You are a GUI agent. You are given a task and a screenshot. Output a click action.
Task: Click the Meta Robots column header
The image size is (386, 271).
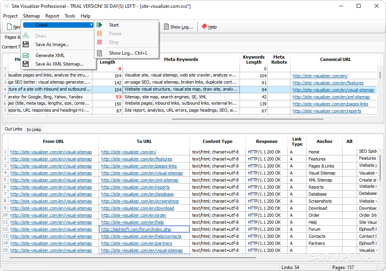coord(279,59)
